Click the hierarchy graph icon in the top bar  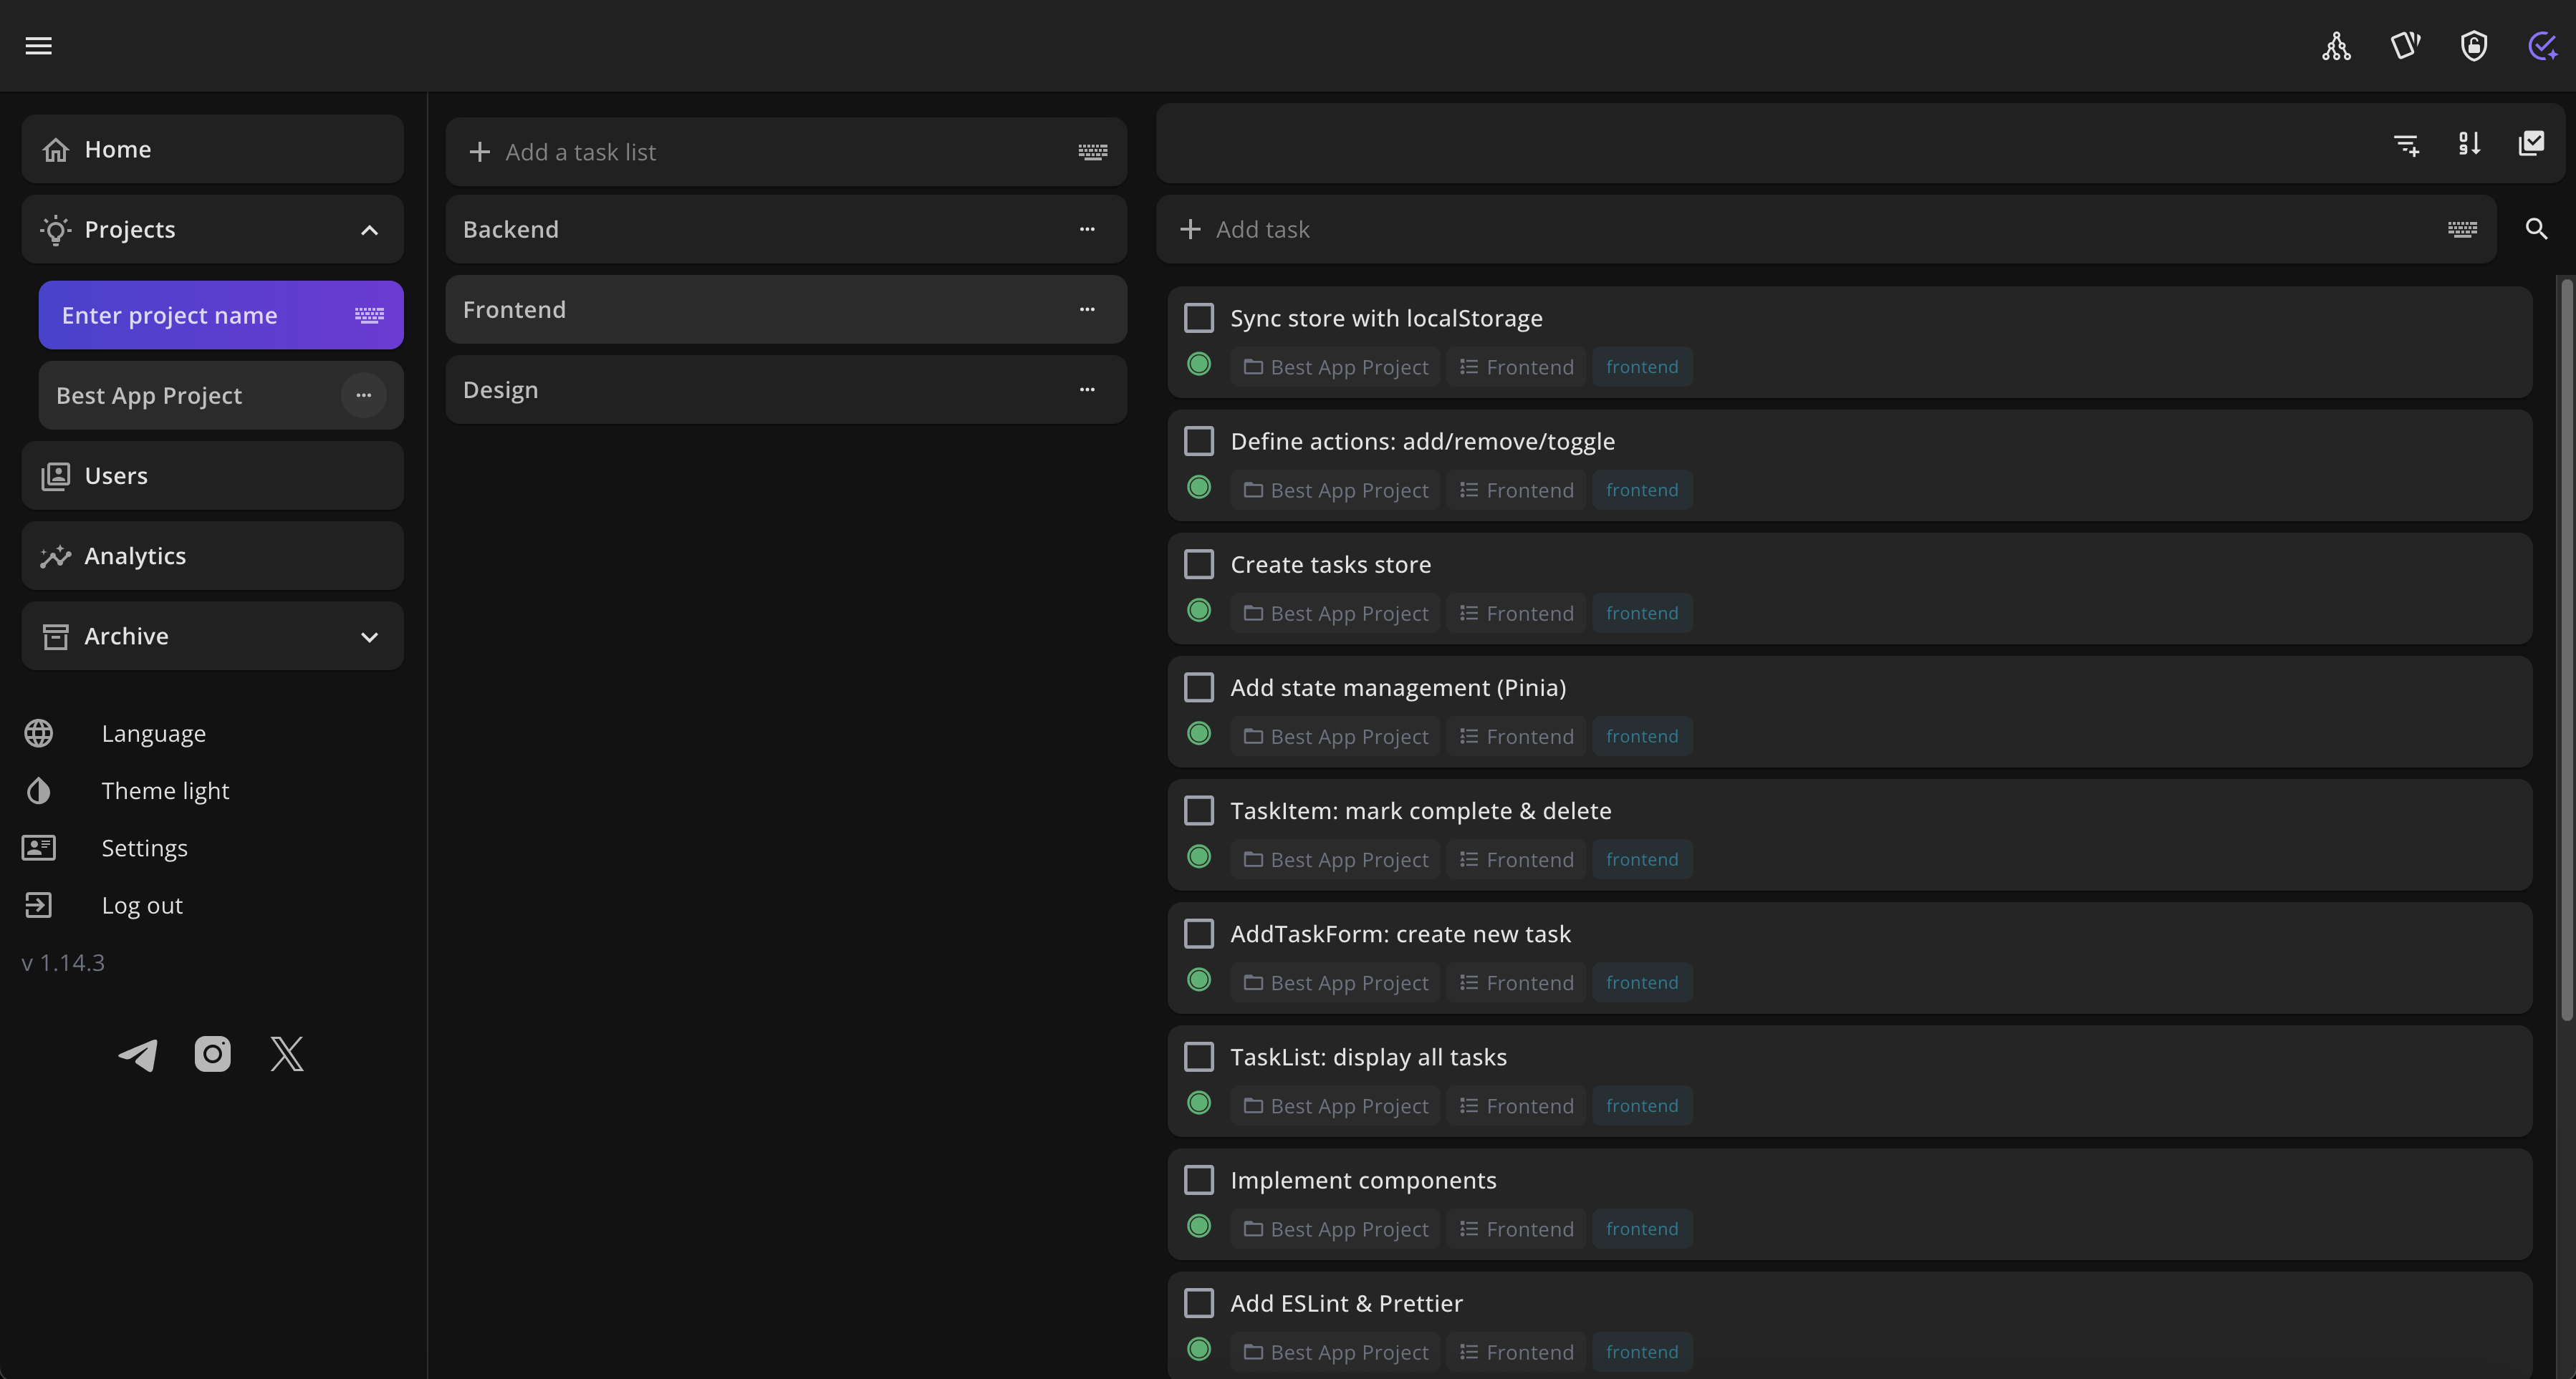coord(2336,46)
